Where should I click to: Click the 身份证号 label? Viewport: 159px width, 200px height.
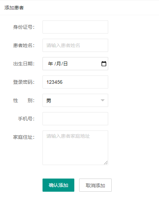24,27
